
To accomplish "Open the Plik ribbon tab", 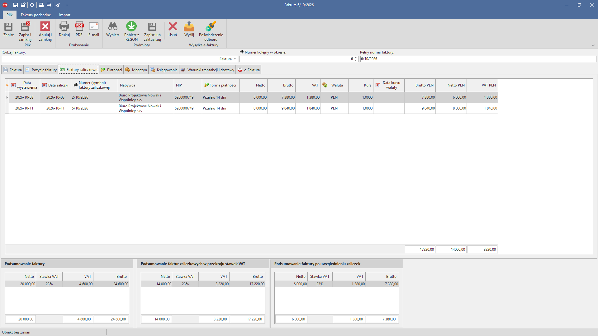I will 10,15.
